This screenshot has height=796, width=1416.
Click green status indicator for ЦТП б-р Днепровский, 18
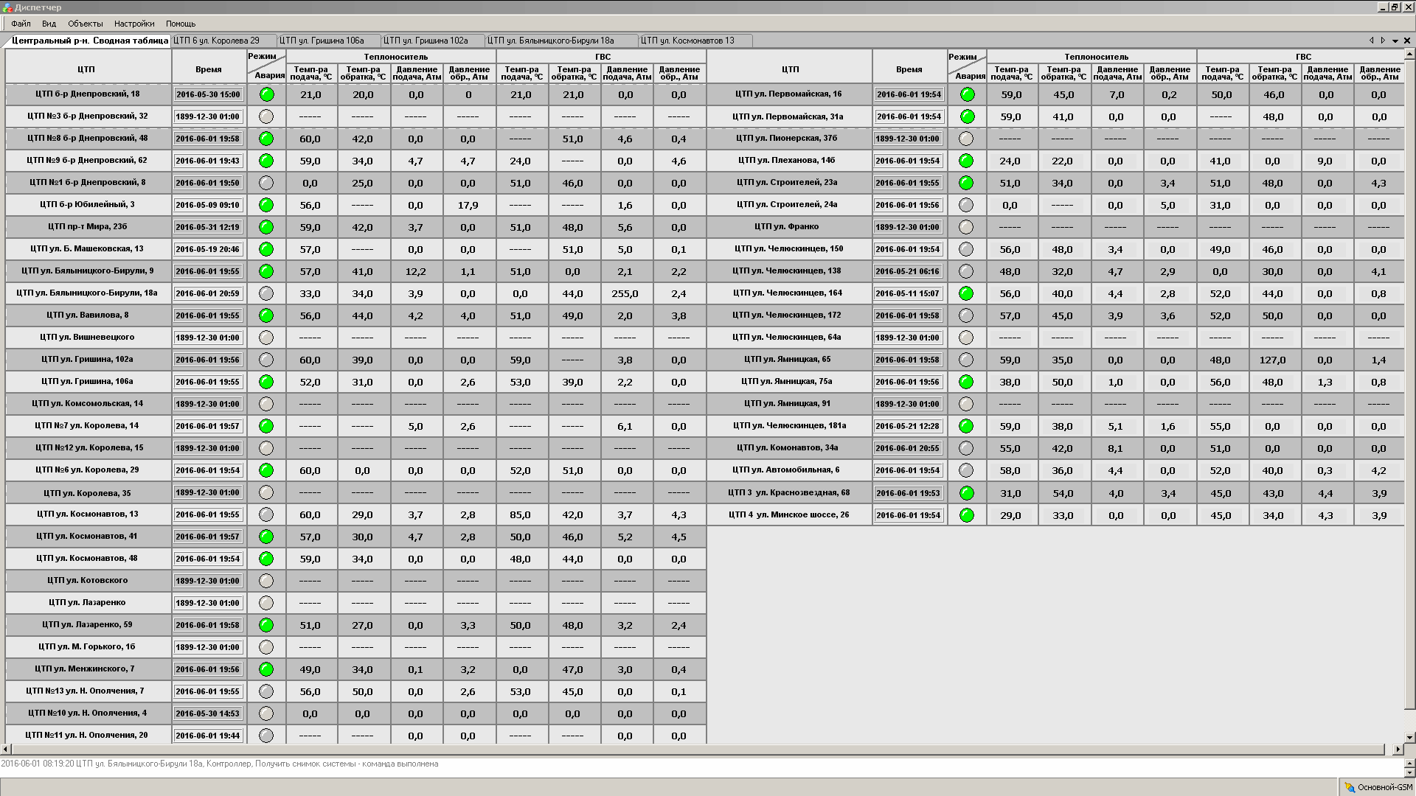point(267,94)
